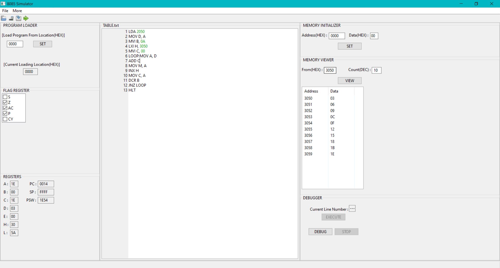Start debugging with the DEBUG button

(x=320, y=232)
